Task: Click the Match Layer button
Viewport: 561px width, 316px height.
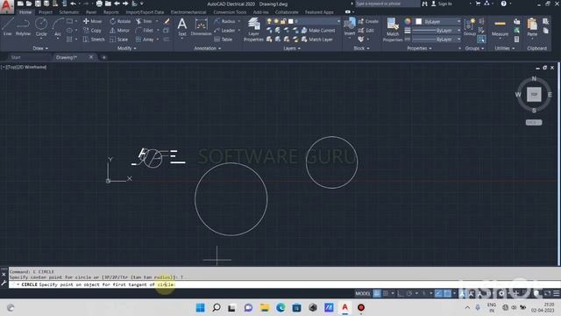Action: (x=317, y=39)
